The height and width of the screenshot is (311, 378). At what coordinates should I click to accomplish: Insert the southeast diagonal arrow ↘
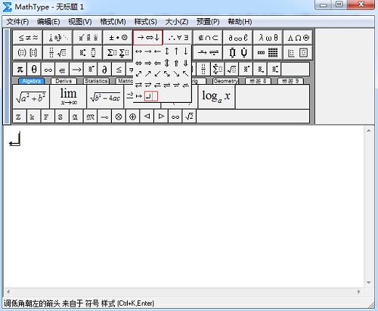pos(176,73)
